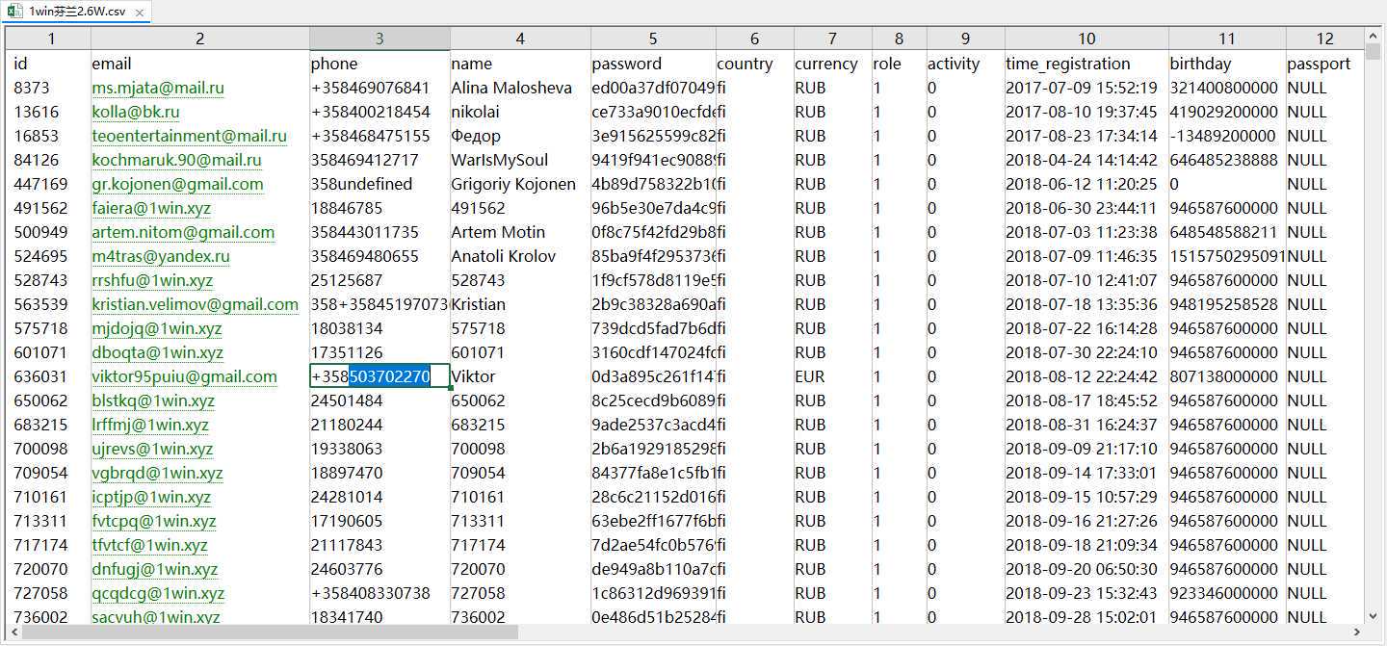Select column header 7

pos(832,39)
